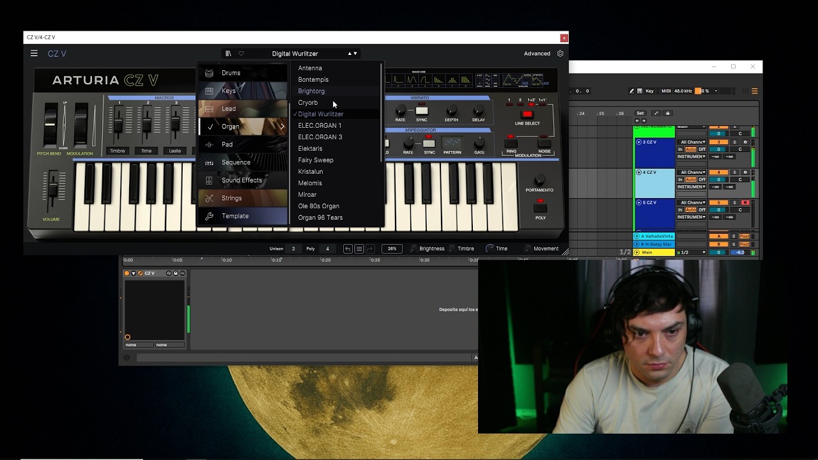Favorite the preset with the heart icon
The image size is (818, 460).
point(241,54)
